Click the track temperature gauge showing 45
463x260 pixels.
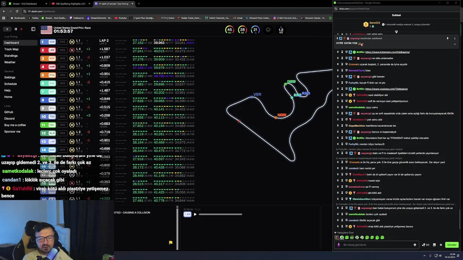click(x=229, y=30)
